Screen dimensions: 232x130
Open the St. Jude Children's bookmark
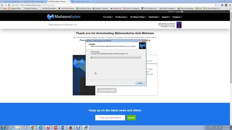click(212, 8)
